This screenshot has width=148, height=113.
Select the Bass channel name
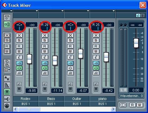coord(51,99)
